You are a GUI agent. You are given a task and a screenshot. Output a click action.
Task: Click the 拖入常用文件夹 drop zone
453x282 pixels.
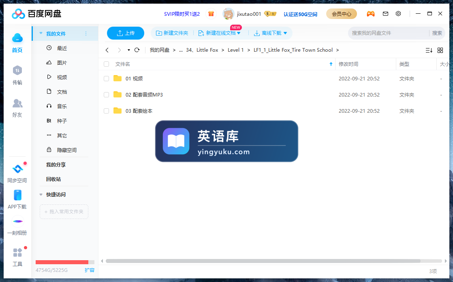64,212
